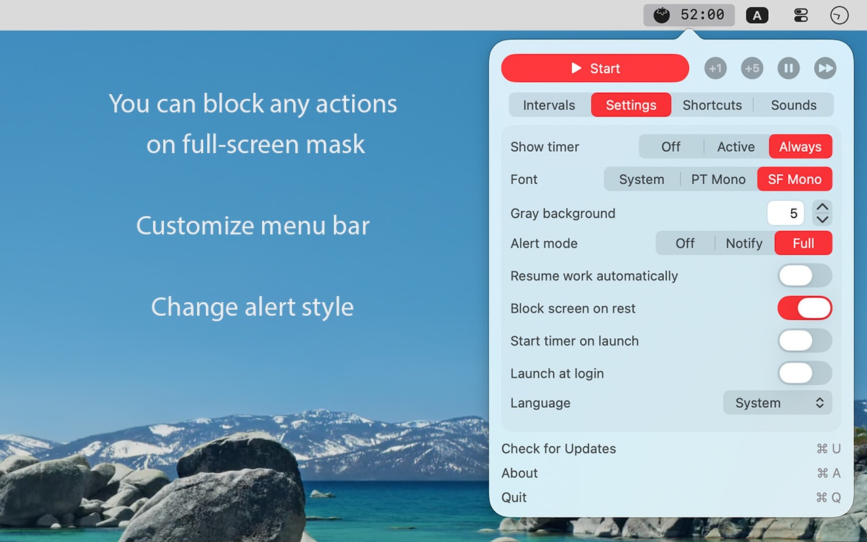The image size is (867, 542).
Task: Add one minute with the +1 icon
Action: click(716, 68)
